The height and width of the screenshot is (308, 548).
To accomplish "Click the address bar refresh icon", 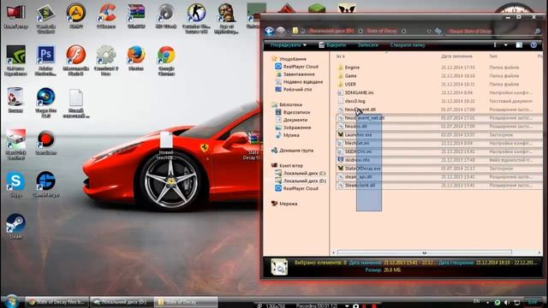I will click(438, 31).
